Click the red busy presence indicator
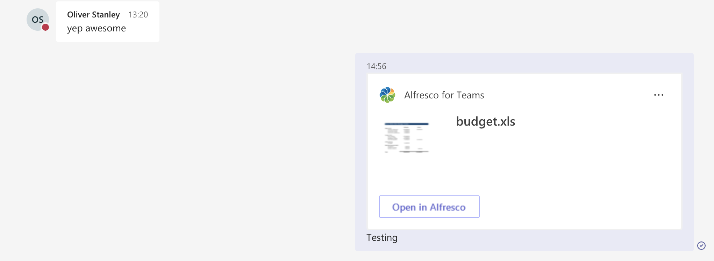 coord(46,27)
